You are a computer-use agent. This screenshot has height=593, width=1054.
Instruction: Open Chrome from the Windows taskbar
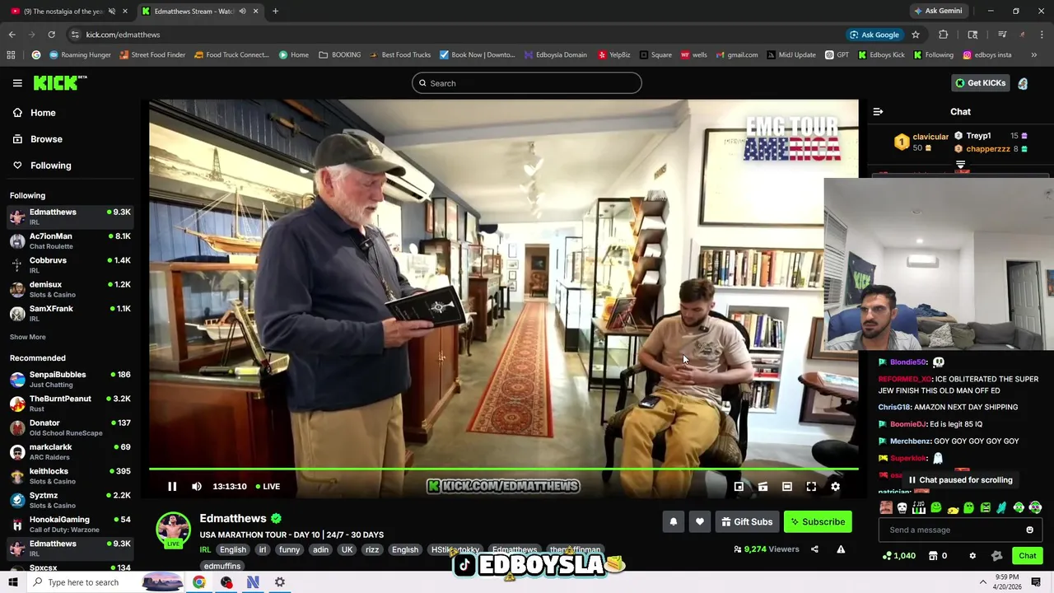pos(199,582)
